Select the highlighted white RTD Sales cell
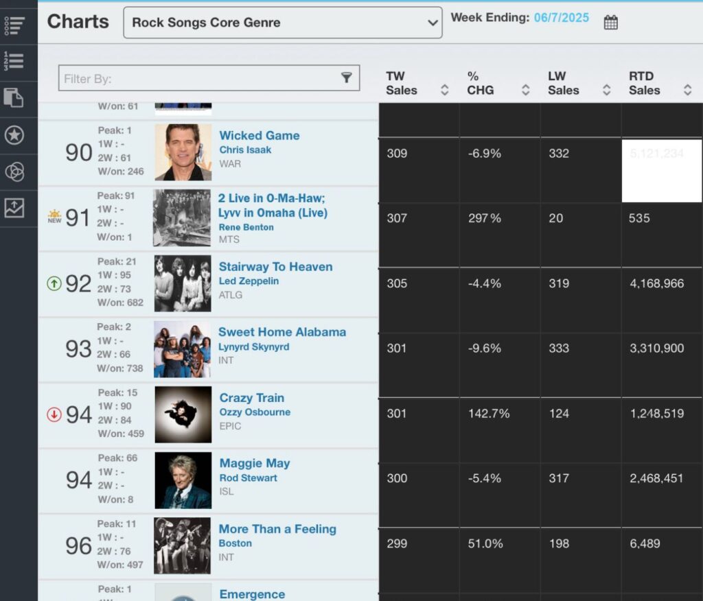Image resolution: width=703 pixels, height=601 pixels. 662,170
